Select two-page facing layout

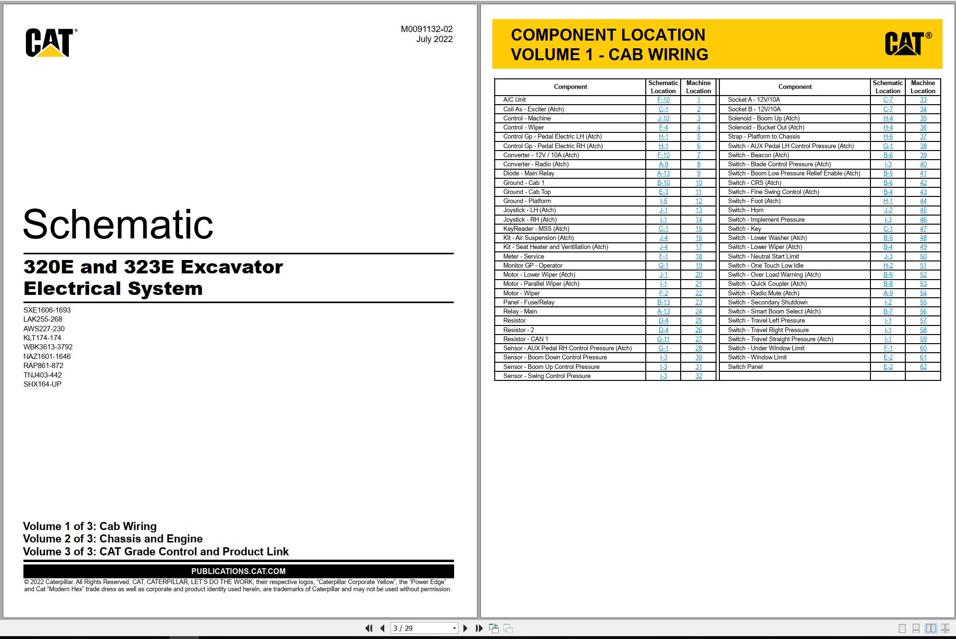pos(931,628)
